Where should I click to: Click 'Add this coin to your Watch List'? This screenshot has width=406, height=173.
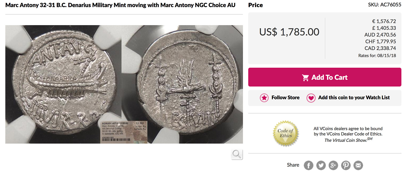tap(354, 98)
